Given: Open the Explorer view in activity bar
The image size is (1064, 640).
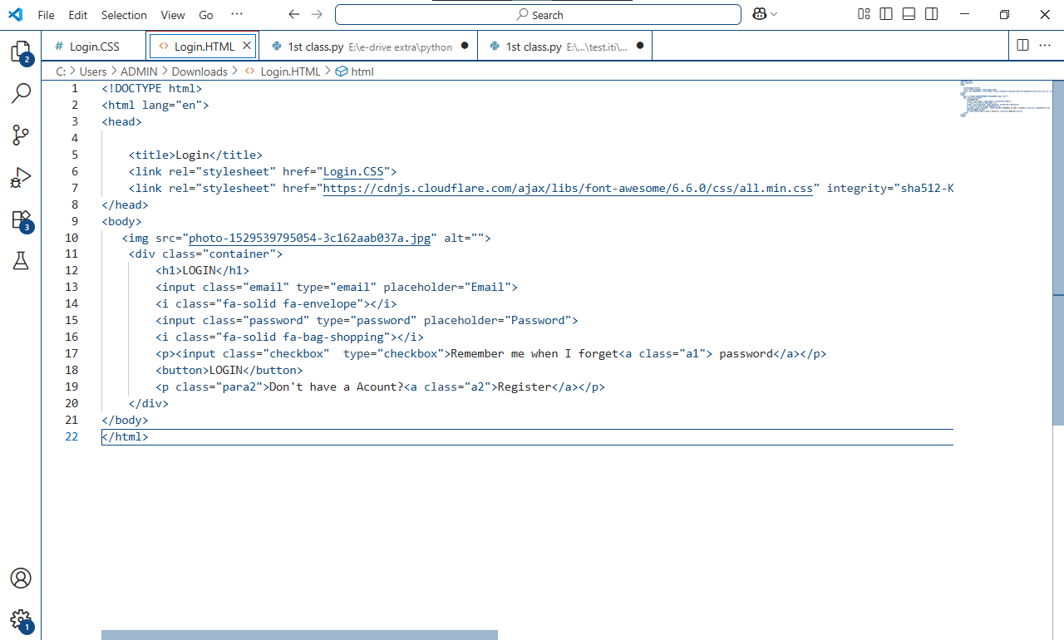Looking at the screenshot, I should 21,52.
